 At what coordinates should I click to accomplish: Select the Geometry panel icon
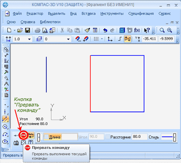point(6,49)
